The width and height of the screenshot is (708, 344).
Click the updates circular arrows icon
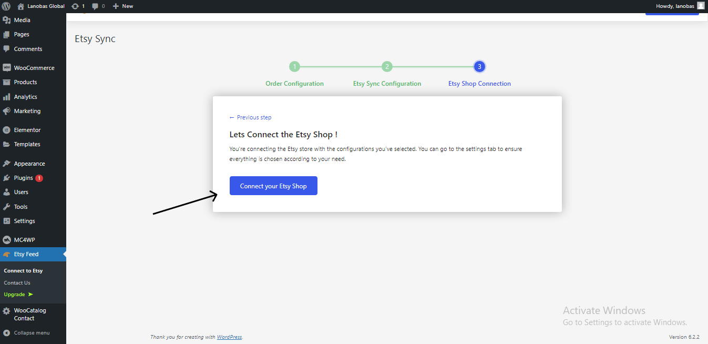pos(75,6)
